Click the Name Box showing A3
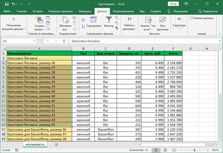 coord(16,41)
